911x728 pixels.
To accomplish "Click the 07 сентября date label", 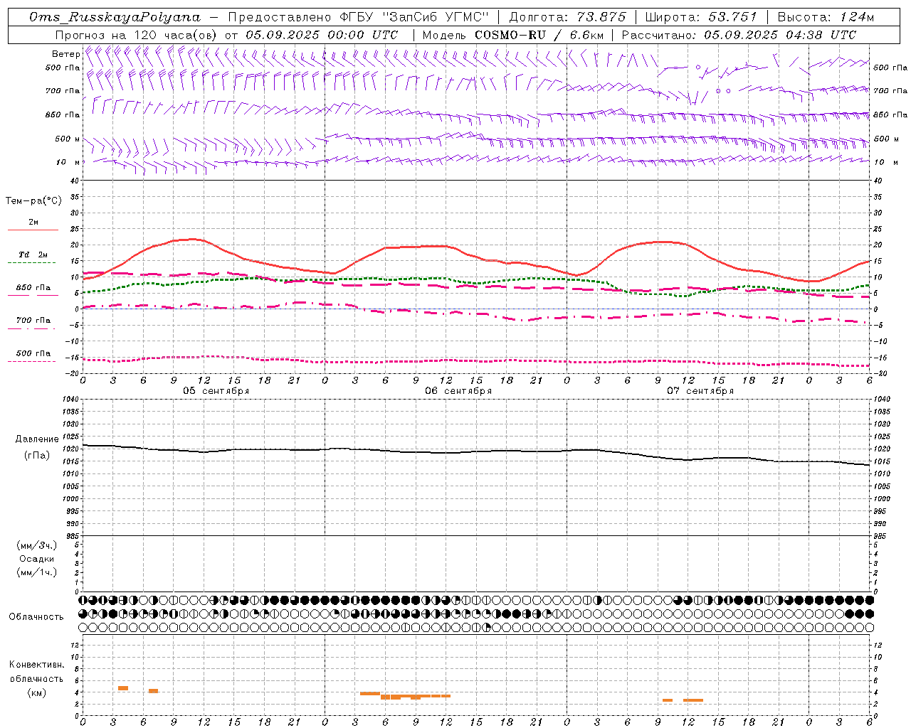I will (x=700, y=391).
